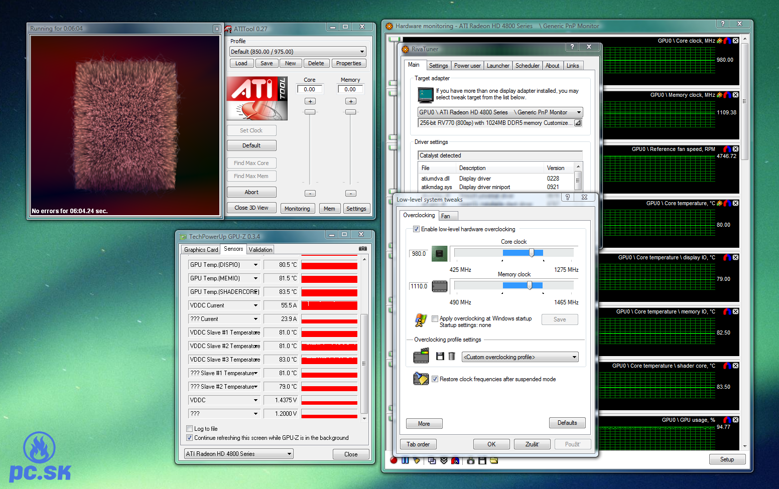Image resolution: width=779 pixels, height=489 pixels.
Task: Switch to the Validation tab in GPU-Z
Action: [261, 250]
